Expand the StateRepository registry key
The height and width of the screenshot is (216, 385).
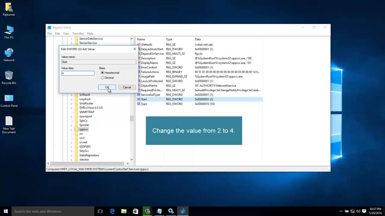pyautogui.click(x=72, y=155)
